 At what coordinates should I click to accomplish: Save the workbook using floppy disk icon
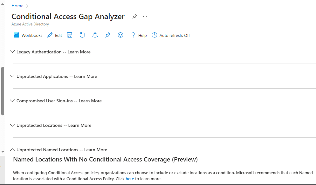[x=70, y=35]
